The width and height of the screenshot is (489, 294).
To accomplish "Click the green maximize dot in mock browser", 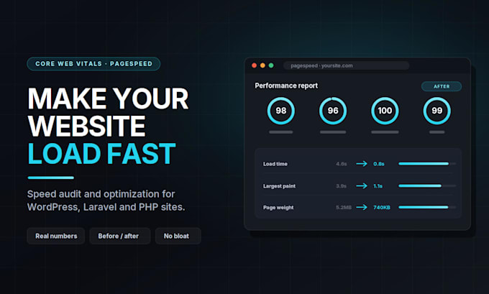I will point(271,65).
